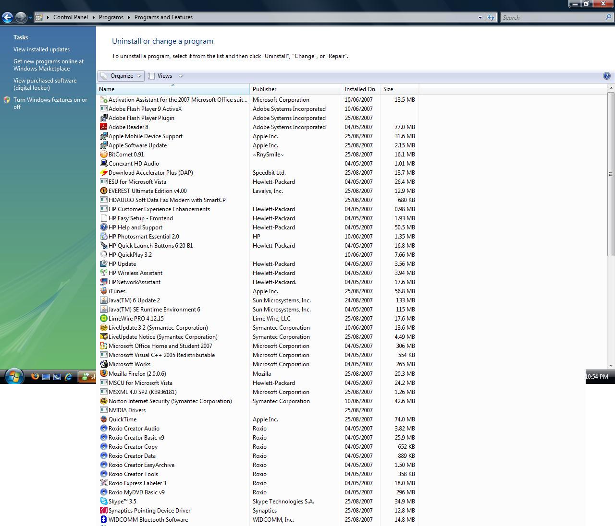Refresh the Programs and Features address bar
Image resolution: width=615 pixels, height=526 pixels.
491,17
